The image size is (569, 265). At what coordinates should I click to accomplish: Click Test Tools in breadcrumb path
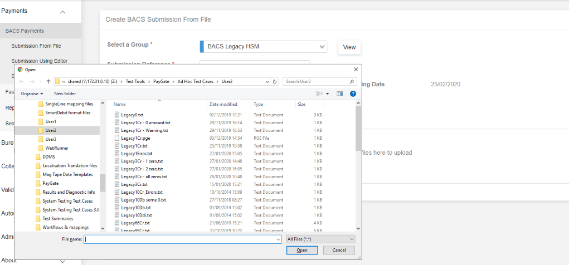pos(135,82)
